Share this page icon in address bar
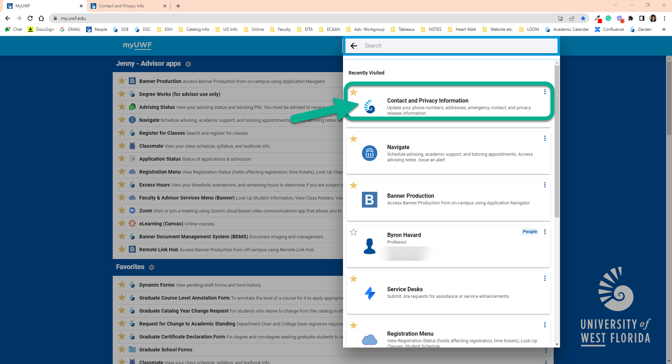Viewport: 672px width, 364px height. tap(572, 18)
